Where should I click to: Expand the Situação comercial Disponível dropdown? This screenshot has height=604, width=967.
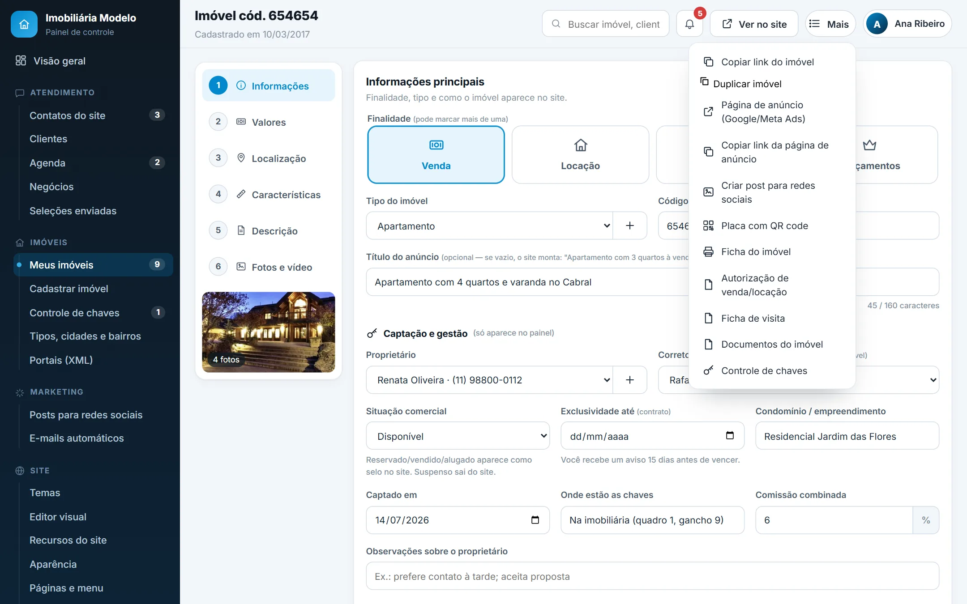pos(458,436)
